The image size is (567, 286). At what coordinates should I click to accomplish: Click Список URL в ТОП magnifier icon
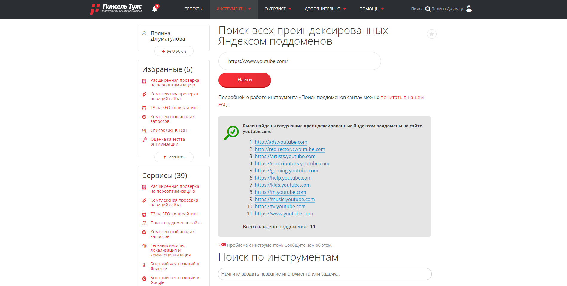point(144,131)
